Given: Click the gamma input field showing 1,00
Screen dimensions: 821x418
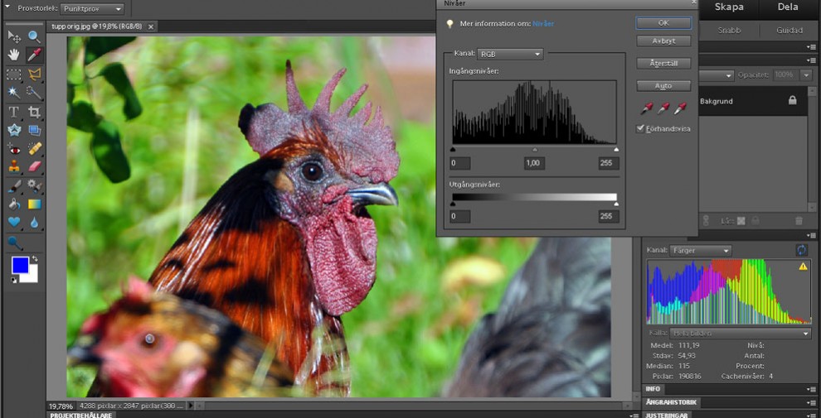Looking at the screenshot, I should pos(534,163).
